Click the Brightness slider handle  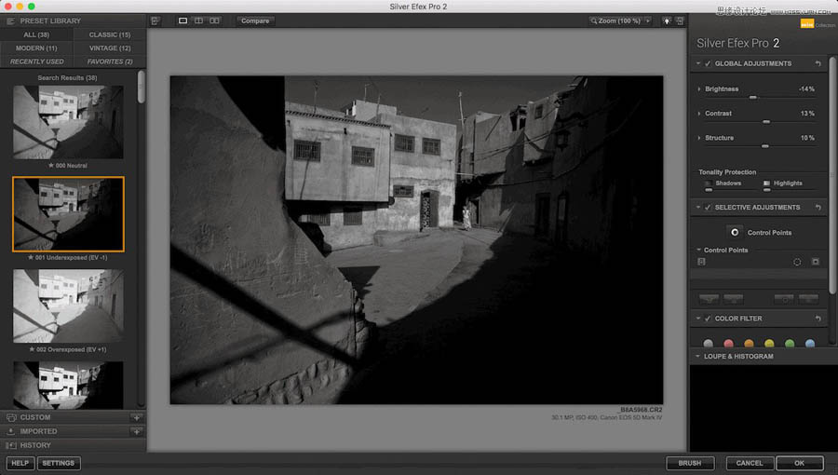pyautogui.click(x=752, y=97)
